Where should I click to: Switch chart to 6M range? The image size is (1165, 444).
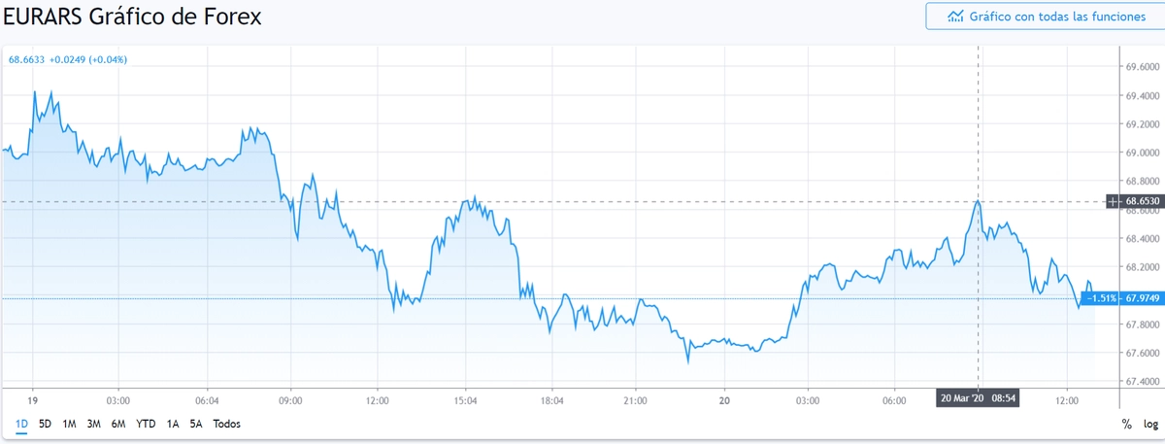click(118, 424)
